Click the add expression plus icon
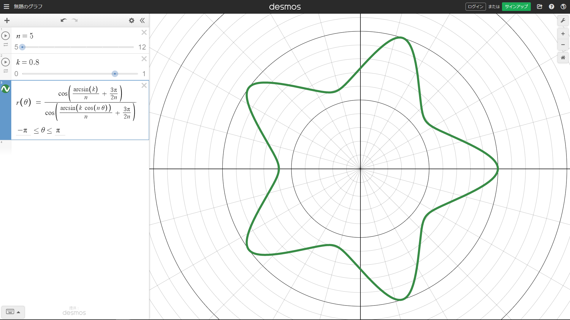570x320 pixels. 7,20
